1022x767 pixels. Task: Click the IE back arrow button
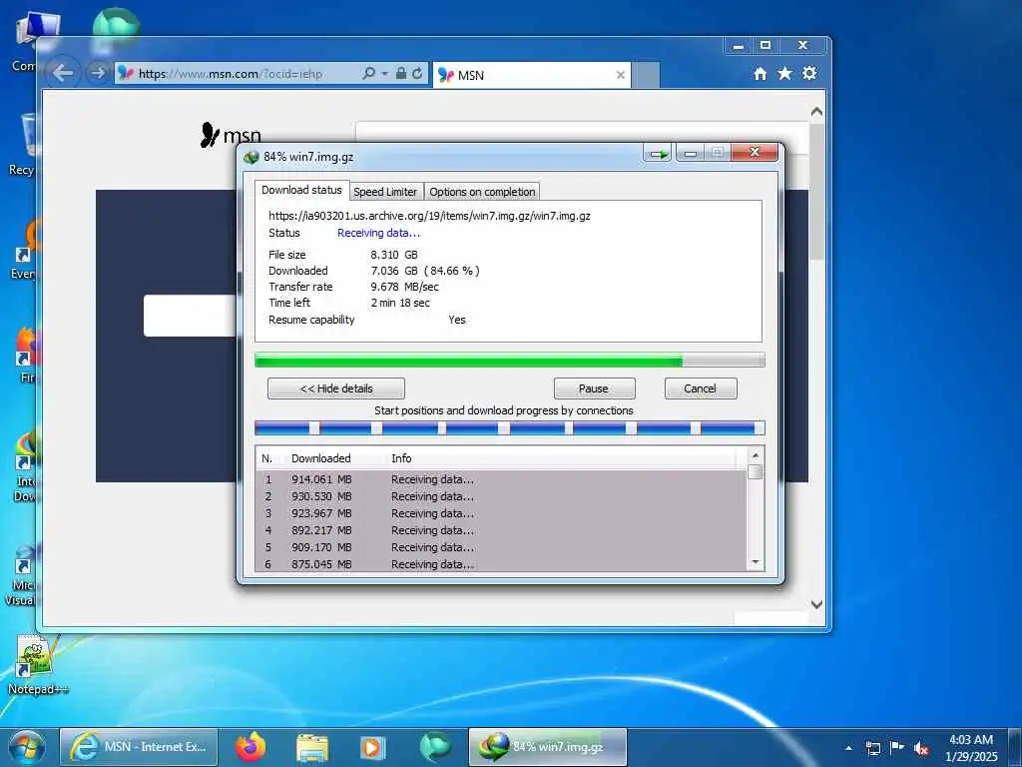(63, 73)
